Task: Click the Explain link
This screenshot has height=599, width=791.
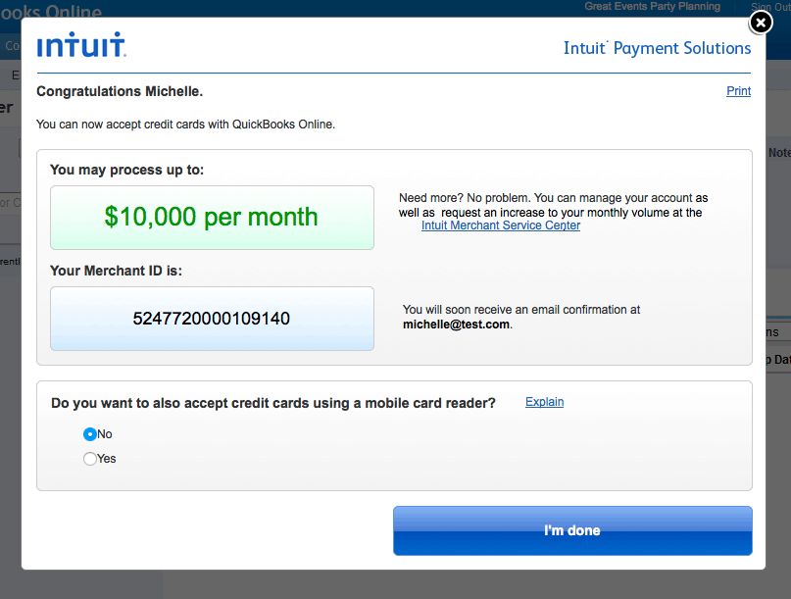Action: tap(544, 402)
